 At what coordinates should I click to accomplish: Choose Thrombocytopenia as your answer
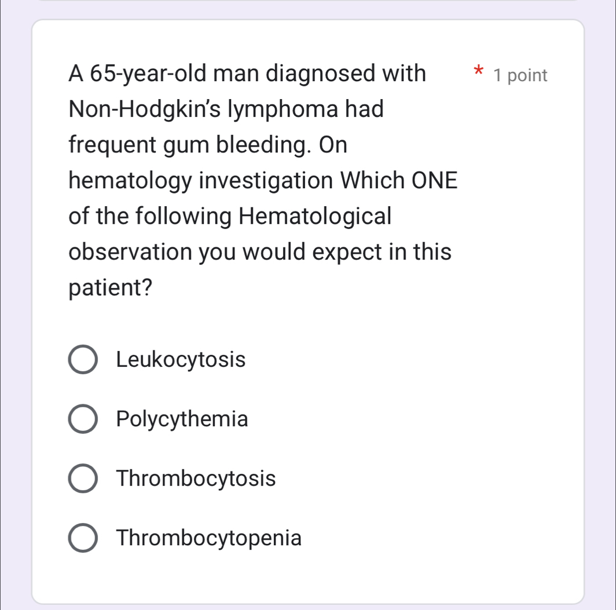[x=208, y=538]
